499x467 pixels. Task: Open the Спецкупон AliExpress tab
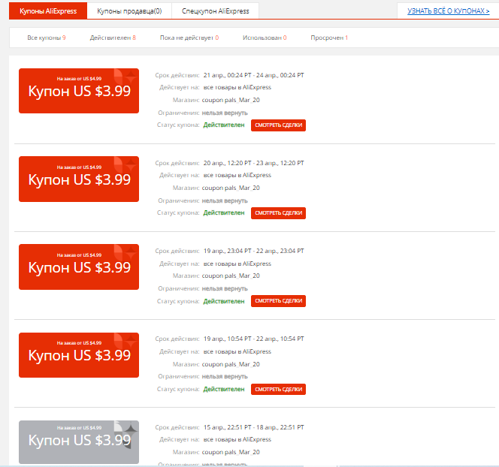(216, 11)
